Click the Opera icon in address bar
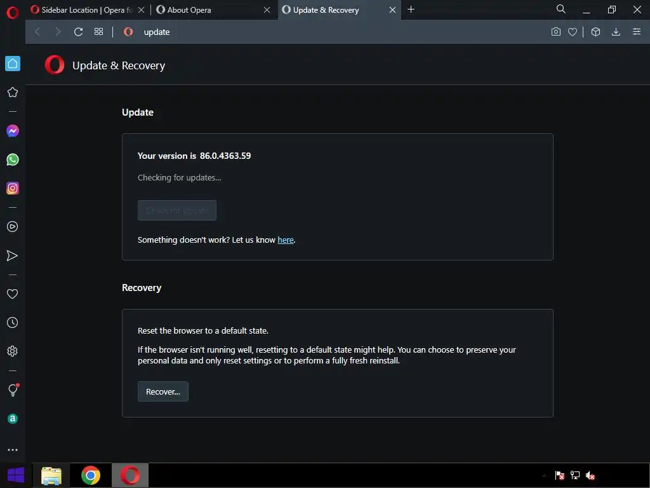The height and width of the screenshot is (488, 650). 128,32
